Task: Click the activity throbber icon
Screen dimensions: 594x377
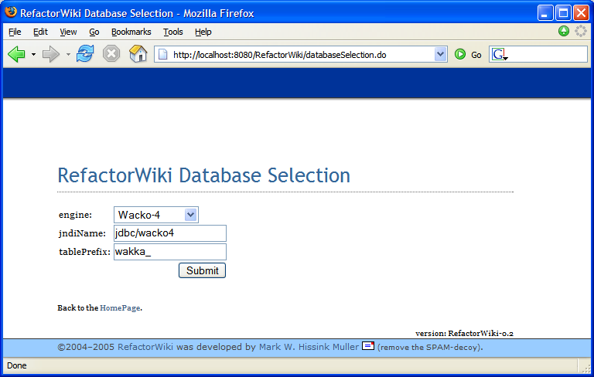Action: 581,31
